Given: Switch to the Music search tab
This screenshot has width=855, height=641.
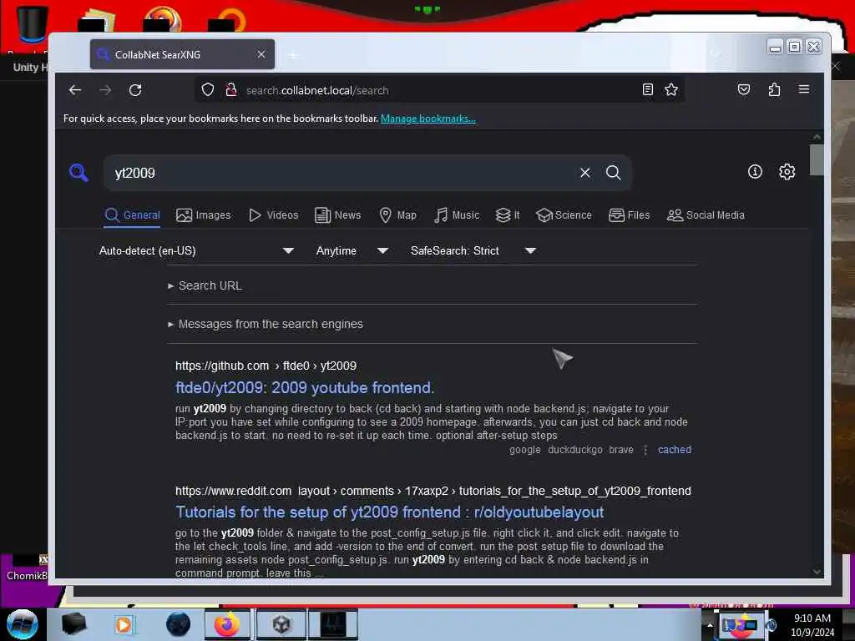Looking at the screenshot, I should 457,215.
